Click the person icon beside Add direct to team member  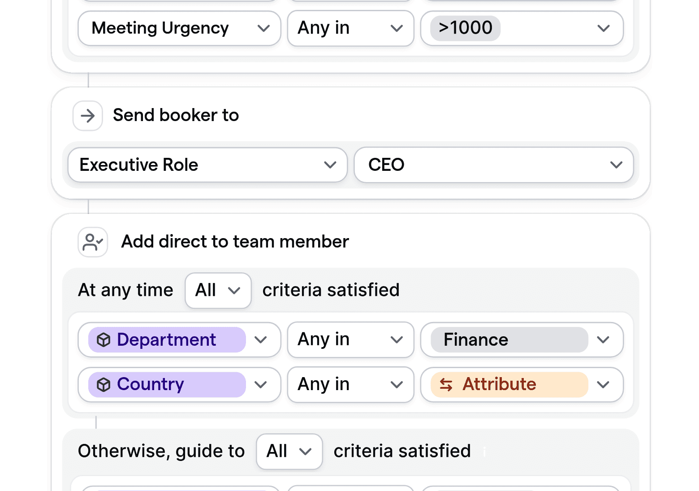(92, 242)
